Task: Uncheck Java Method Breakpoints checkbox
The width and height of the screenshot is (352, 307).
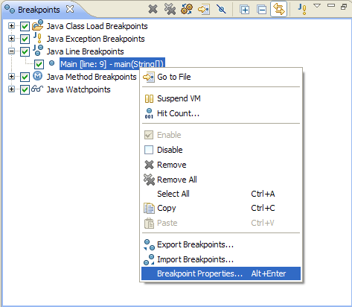Action: tap(25, 77)
